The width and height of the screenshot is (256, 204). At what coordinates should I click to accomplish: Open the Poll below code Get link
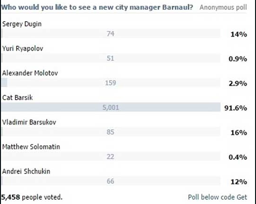217,197
